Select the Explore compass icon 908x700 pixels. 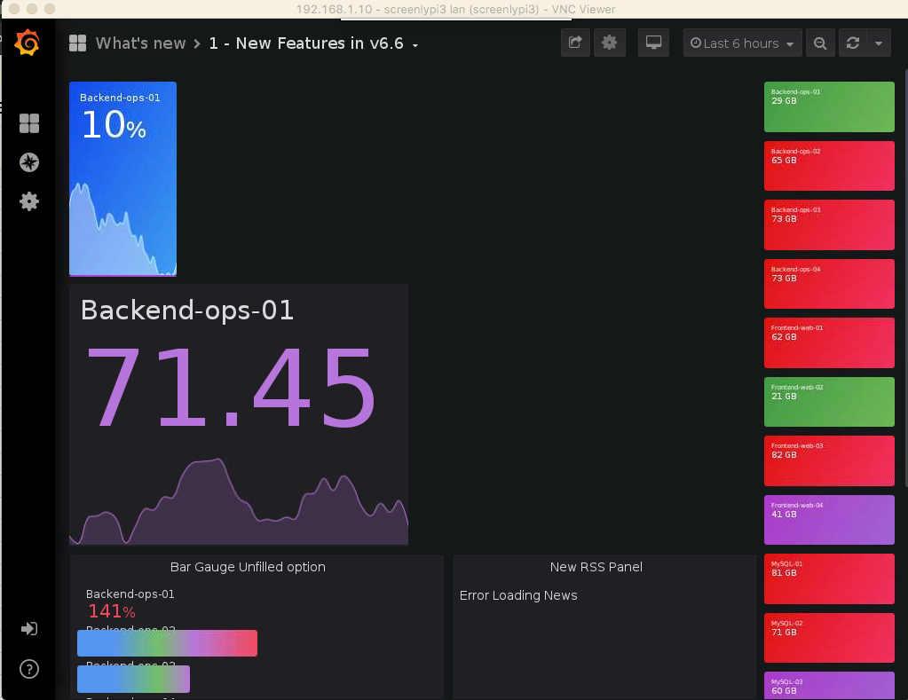[28, 162]
